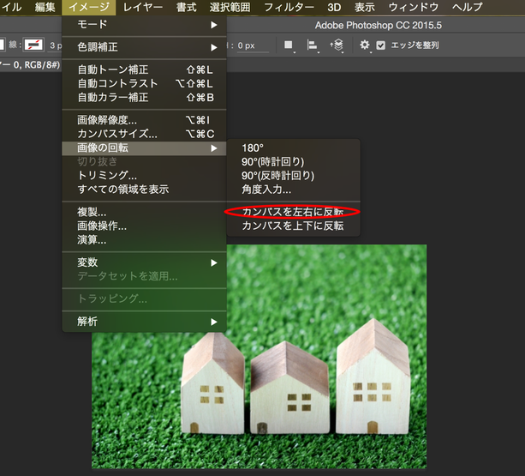Expand the モード submenu
This screenshot has width=525, height=476.
[144, 25]
